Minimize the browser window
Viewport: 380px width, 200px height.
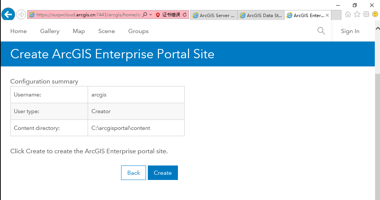tap(338, 5)
